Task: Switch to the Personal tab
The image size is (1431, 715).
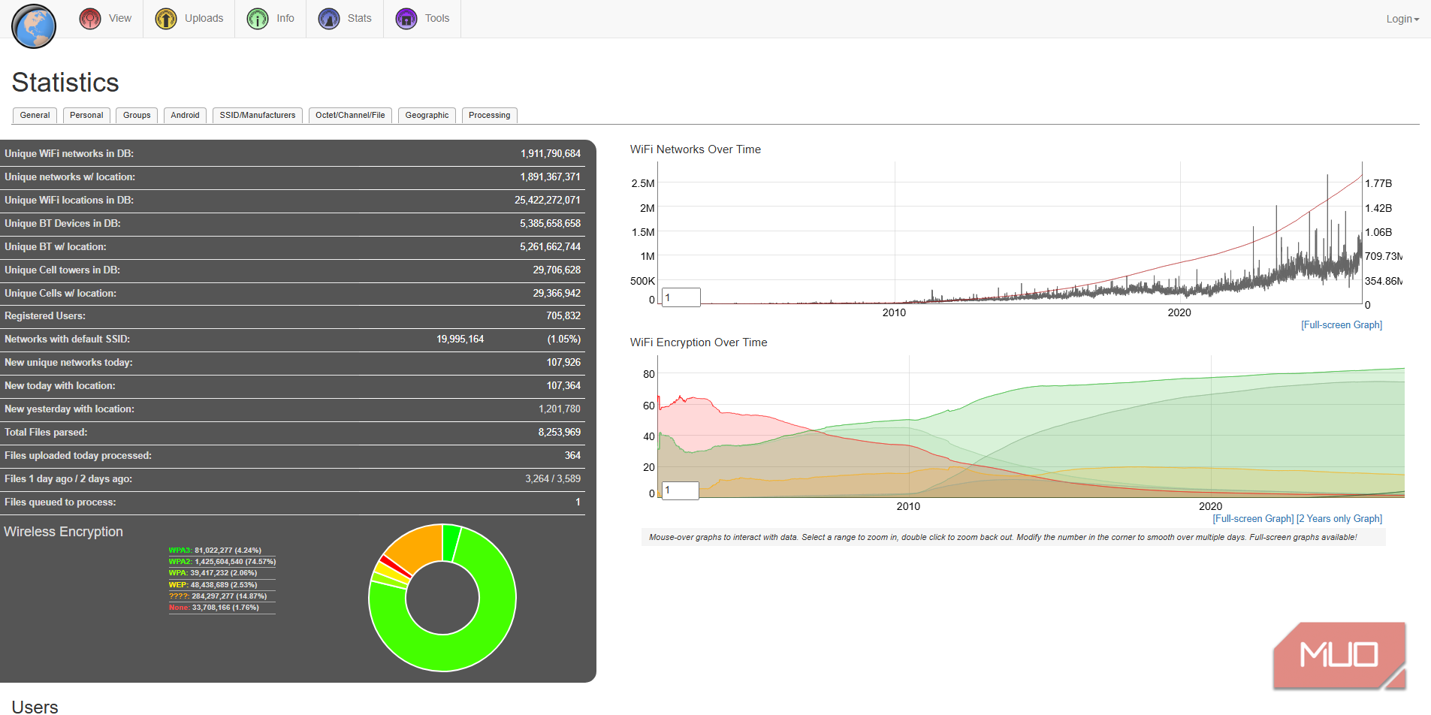Action: click(86, 115)
